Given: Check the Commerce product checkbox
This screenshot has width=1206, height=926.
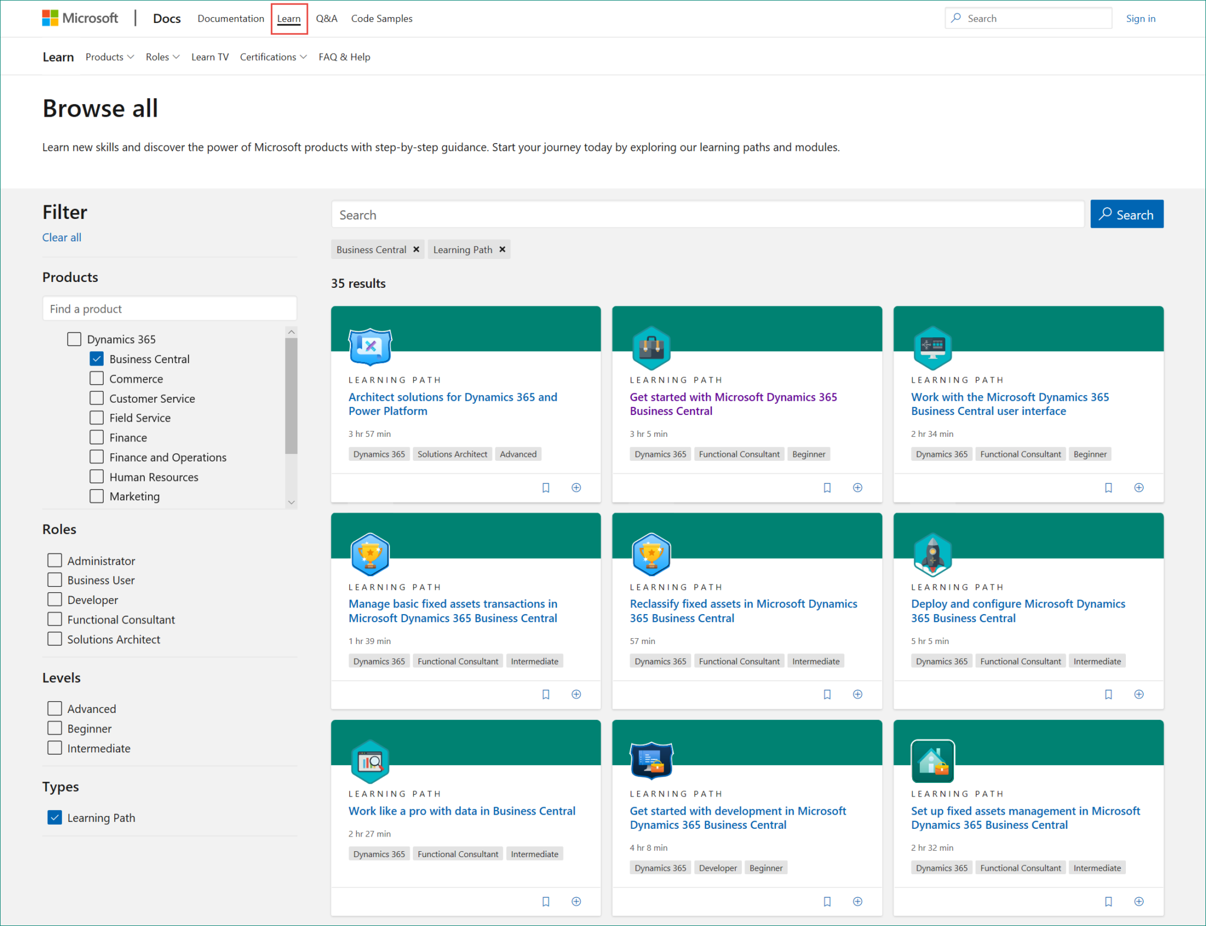Looking at the screenshot, I should [x=97, y=379].
